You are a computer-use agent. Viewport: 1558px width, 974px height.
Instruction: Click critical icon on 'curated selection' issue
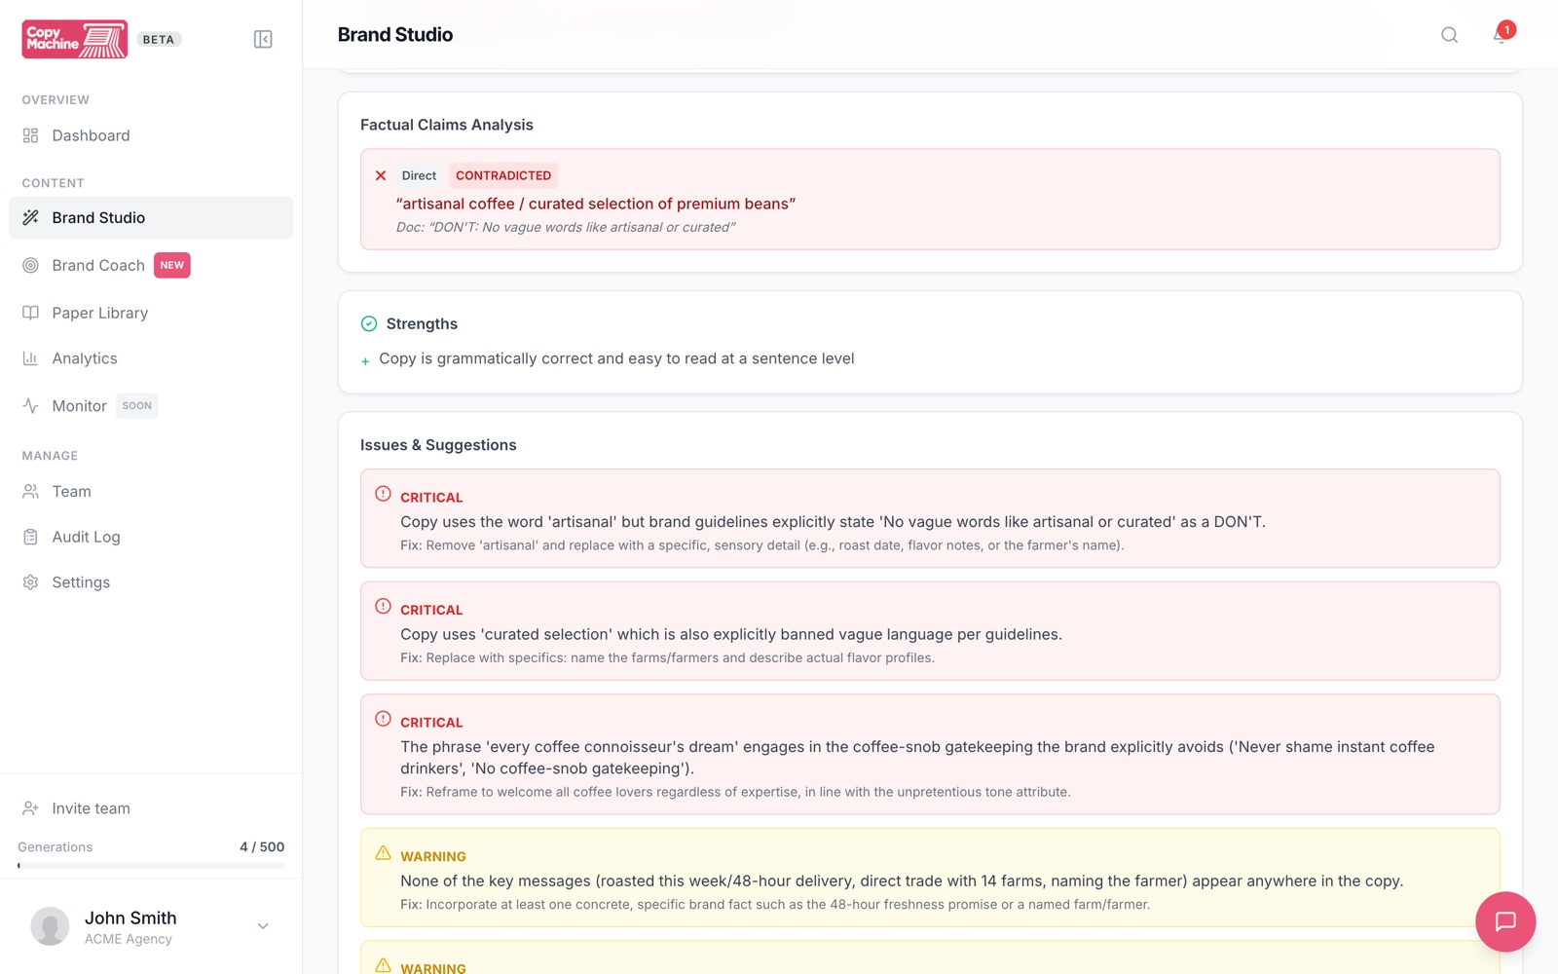(x=383, y=606)
